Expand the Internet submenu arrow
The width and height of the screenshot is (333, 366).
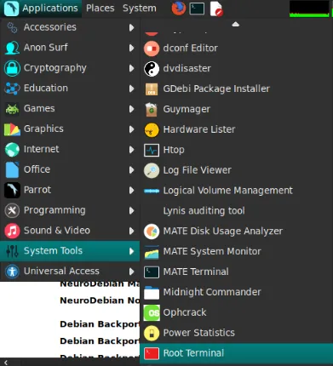pos(131,150)
